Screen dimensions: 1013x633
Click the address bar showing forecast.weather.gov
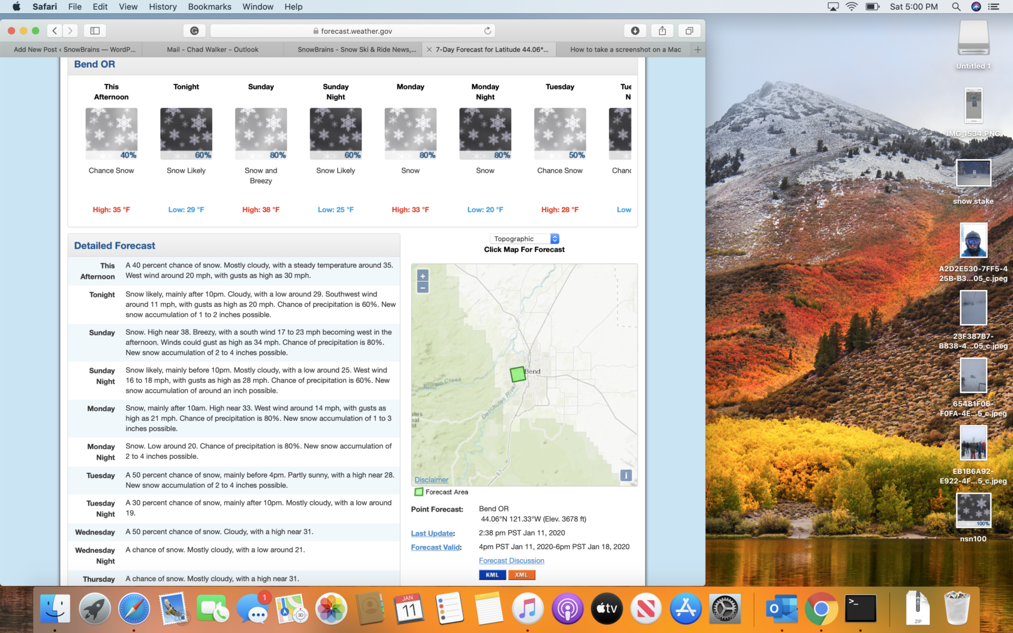(352, 30)
